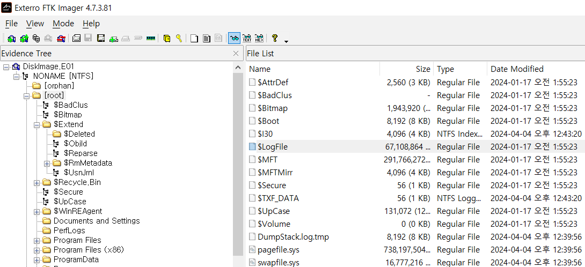Open the View menu
Viewport: 585px width, 267px height.
point(35,24)
